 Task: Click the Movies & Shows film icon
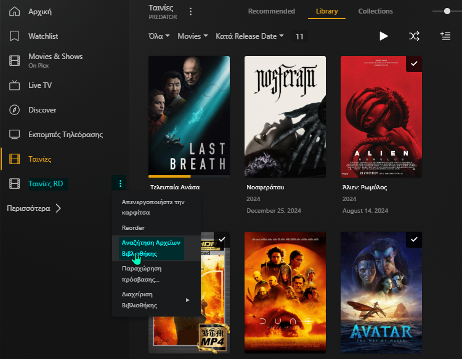[x=14, y=61]
